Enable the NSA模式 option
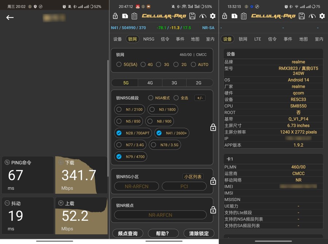This screenshot has width=328, height=244. click(151, 98)
